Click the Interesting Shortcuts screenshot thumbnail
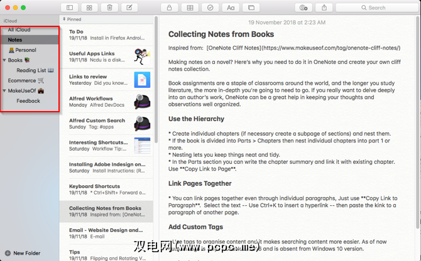This screenshot has width=421, height=261. click(142, 146)
